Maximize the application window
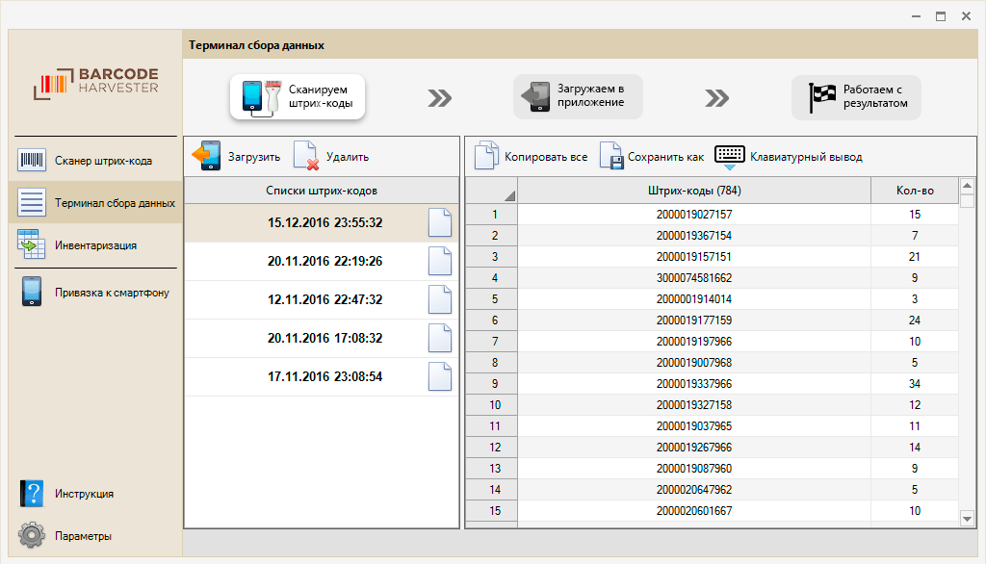The height and width of the screenshot is (564, 986). [941, 16]
